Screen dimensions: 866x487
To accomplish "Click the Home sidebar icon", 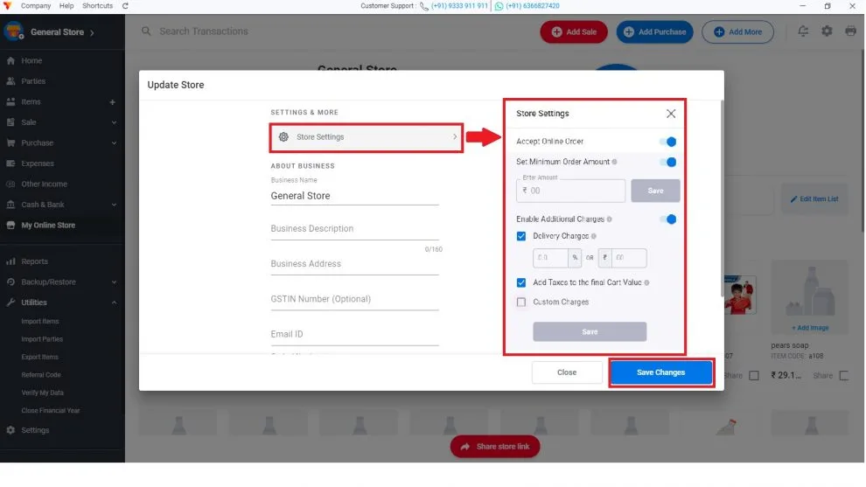I will coord(10,60).
